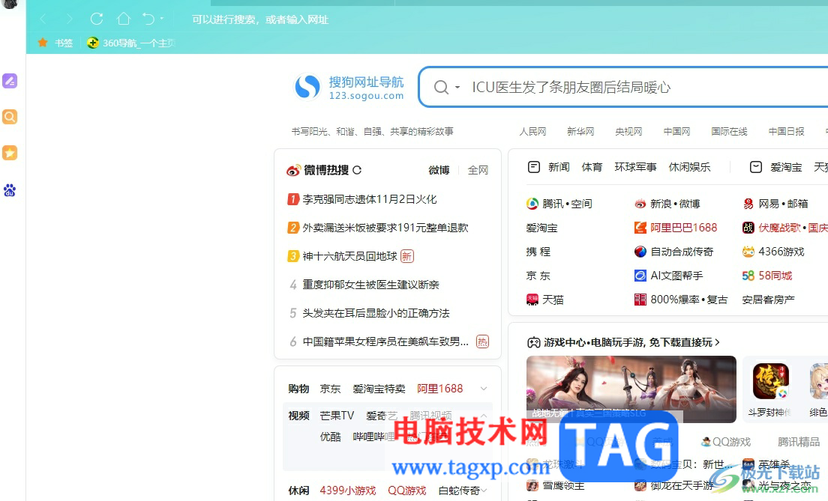Open the 58同城 link
The image size is (828, 501).
[x=767, y=276]
